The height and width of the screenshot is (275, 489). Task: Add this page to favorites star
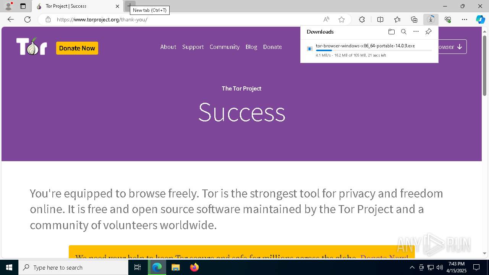tap(342, 19)
